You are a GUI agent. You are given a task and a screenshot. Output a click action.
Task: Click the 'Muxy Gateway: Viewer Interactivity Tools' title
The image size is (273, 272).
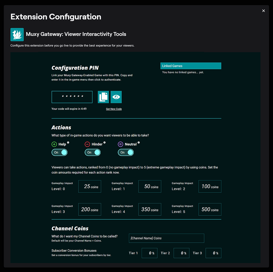click(x=76, y=34)
